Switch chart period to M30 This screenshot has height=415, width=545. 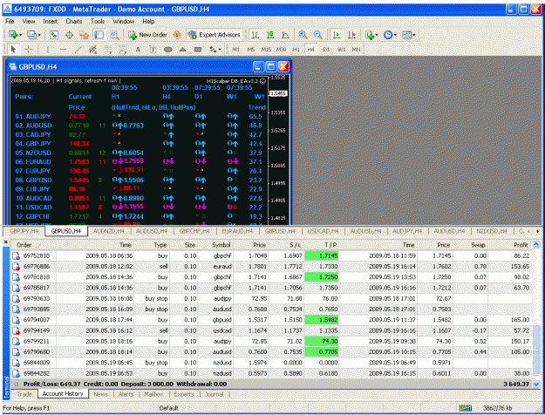tap(281, 50)
